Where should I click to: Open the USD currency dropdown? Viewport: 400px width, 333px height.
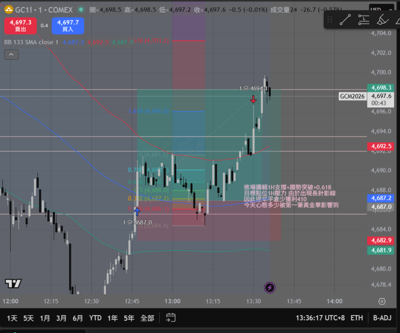[x=381, y=8]
